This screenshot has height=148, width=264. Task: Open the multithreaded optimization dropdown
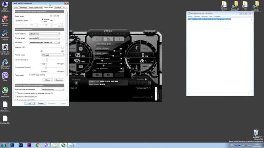(x=53, y=89)
